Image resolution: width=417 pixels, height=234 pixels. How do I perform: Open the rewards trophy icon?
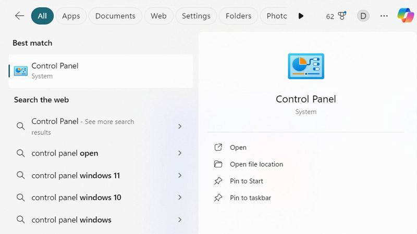342,16
